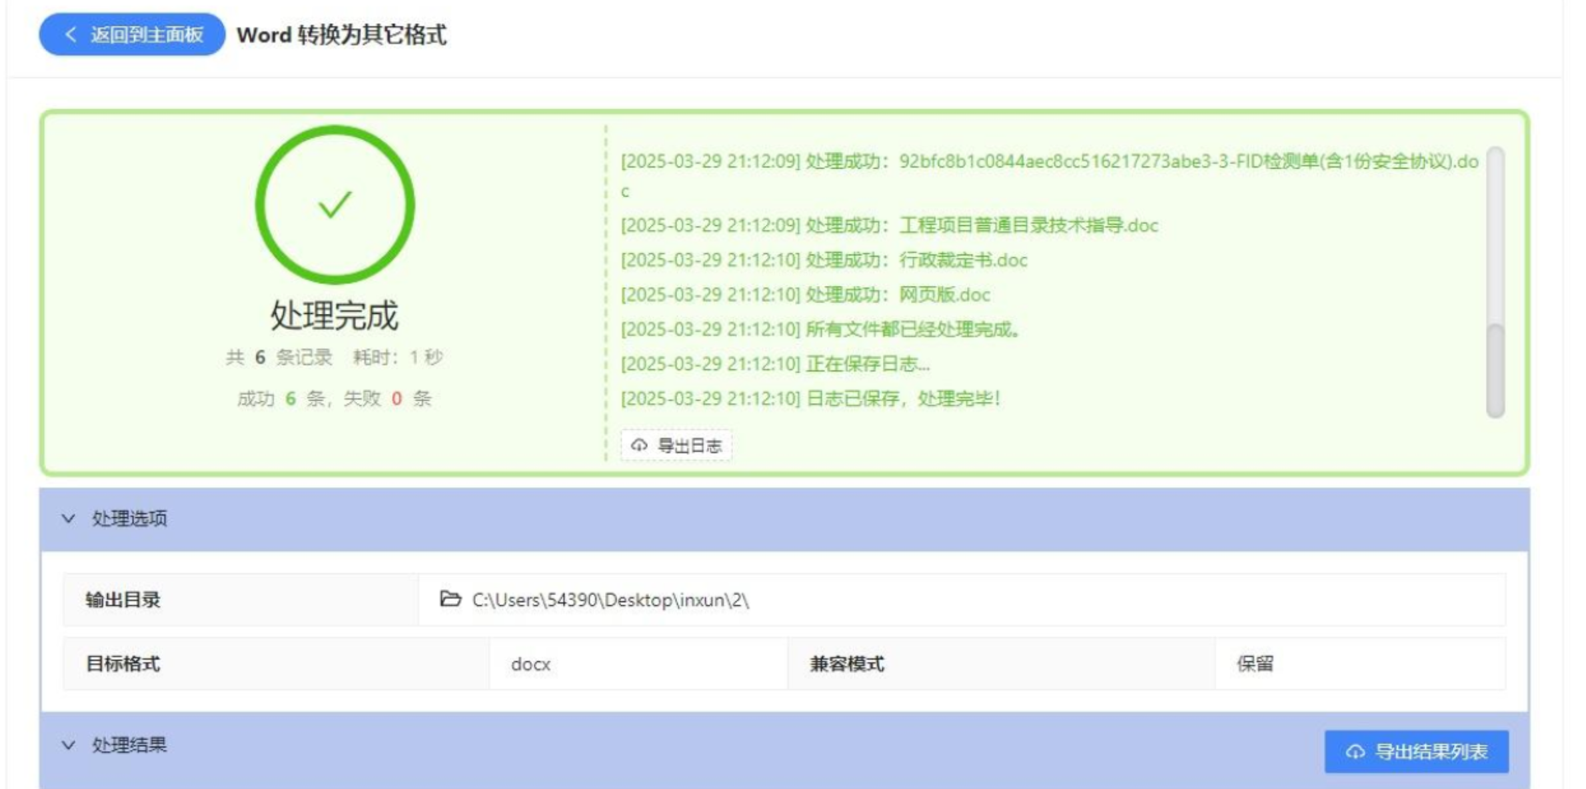Click the 处理选项 section header label
The width and height of the screenshot is (1586, 789).
click(x=129, y=518)
